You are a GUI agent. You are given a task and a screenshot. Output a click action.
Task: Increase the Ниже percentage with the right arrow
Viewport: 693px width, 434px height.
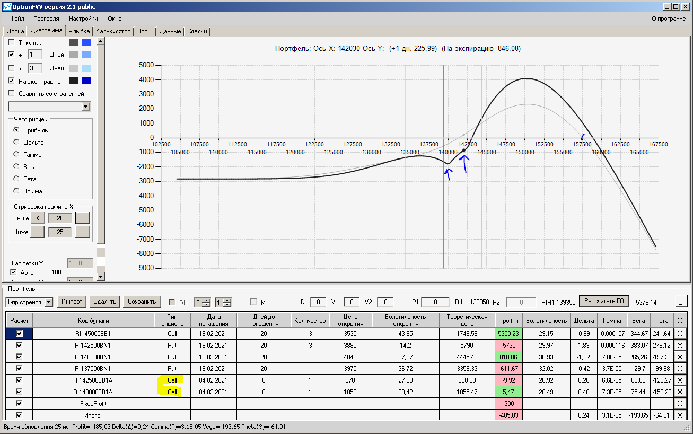coord(83,232)
